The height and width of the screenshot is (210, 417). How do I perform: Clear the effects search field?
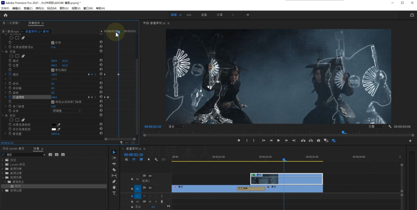[x=44, y=155]
